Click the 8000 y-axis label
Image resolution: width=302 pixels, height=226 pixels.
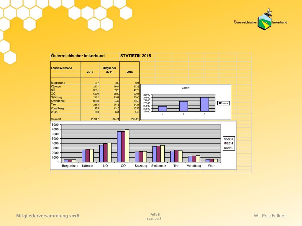(55, 125)
